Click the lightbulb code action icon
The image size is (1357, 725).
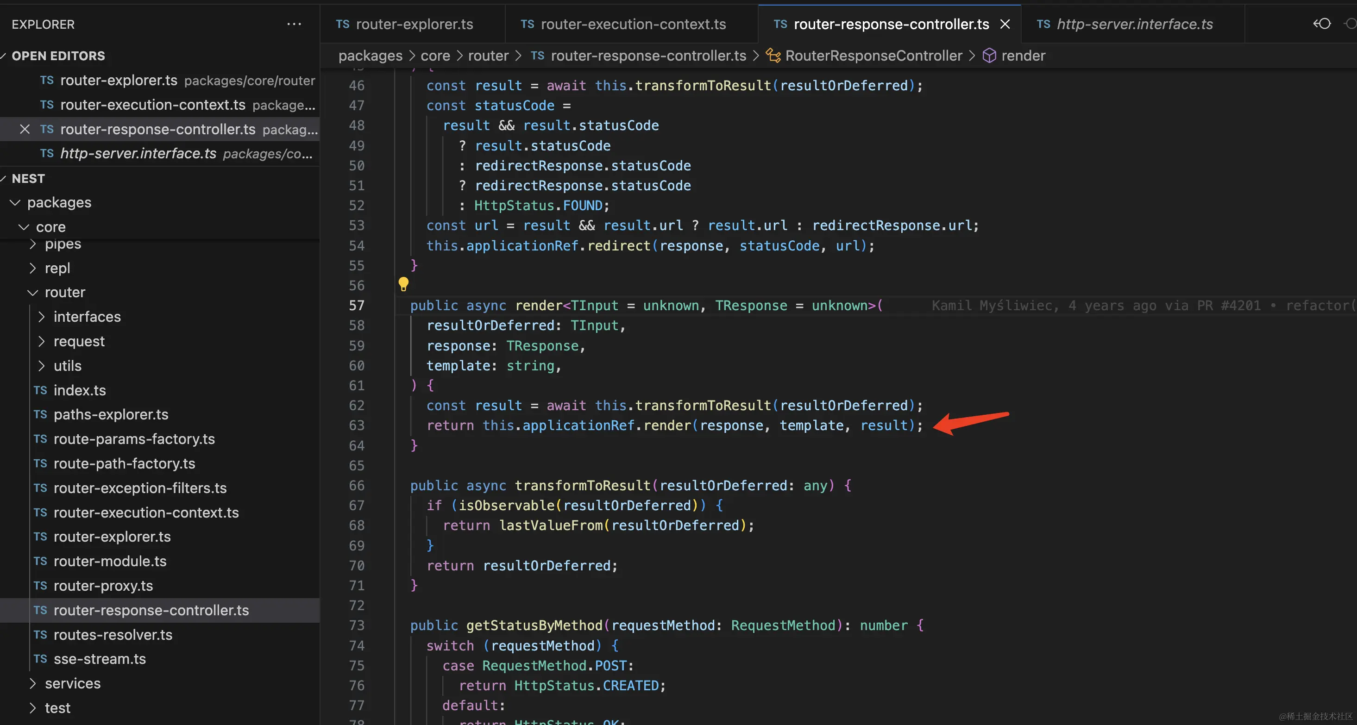click(x=403, y=284)
